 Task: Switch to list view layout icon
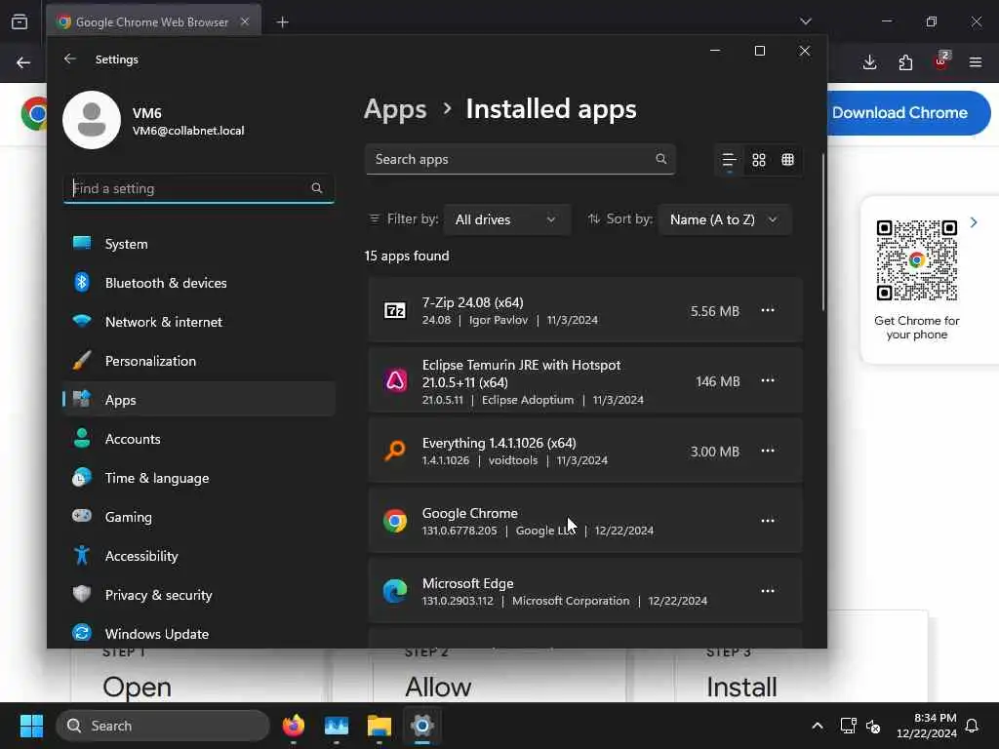click(729, 160)
